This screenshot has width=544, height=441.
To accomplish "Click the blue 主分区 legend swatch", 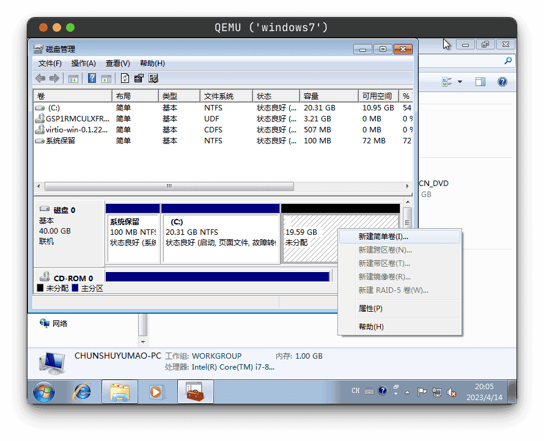I will [75, 288].
